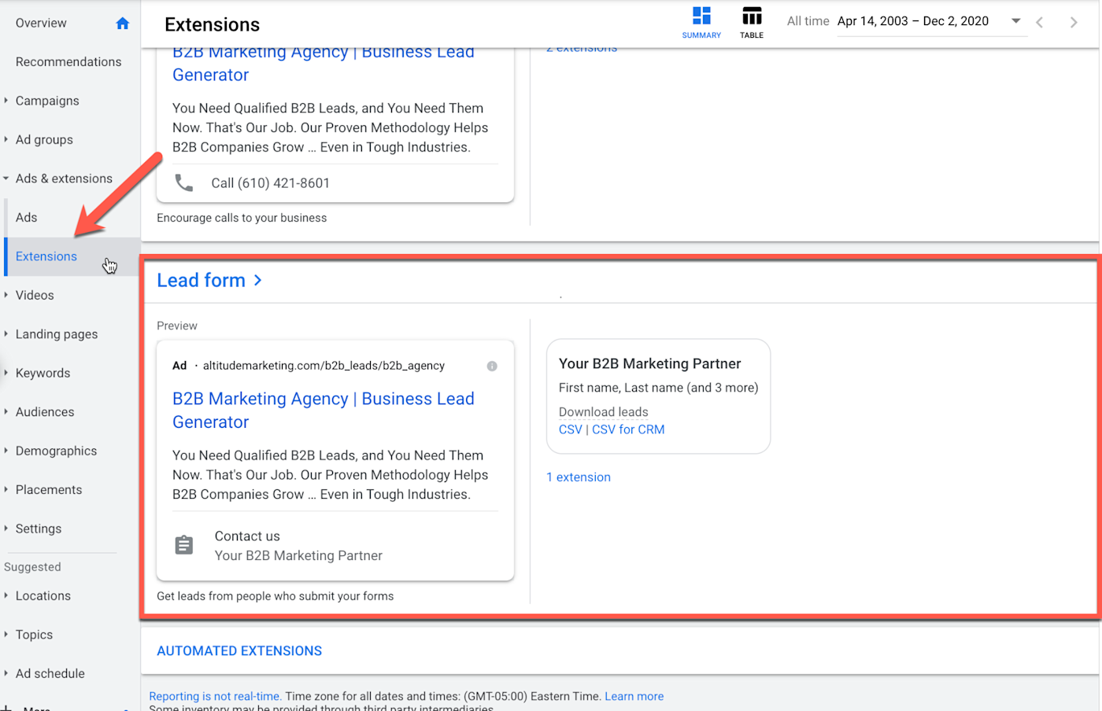1102x711 pixels.
Task: Open Demographics in the sidebar
Action: 56,451
